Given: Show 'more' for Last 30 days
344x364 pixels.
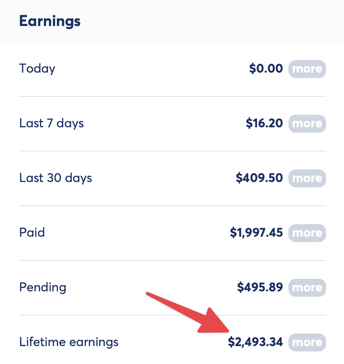Looking at the screenshot, I should click(307, 178).
